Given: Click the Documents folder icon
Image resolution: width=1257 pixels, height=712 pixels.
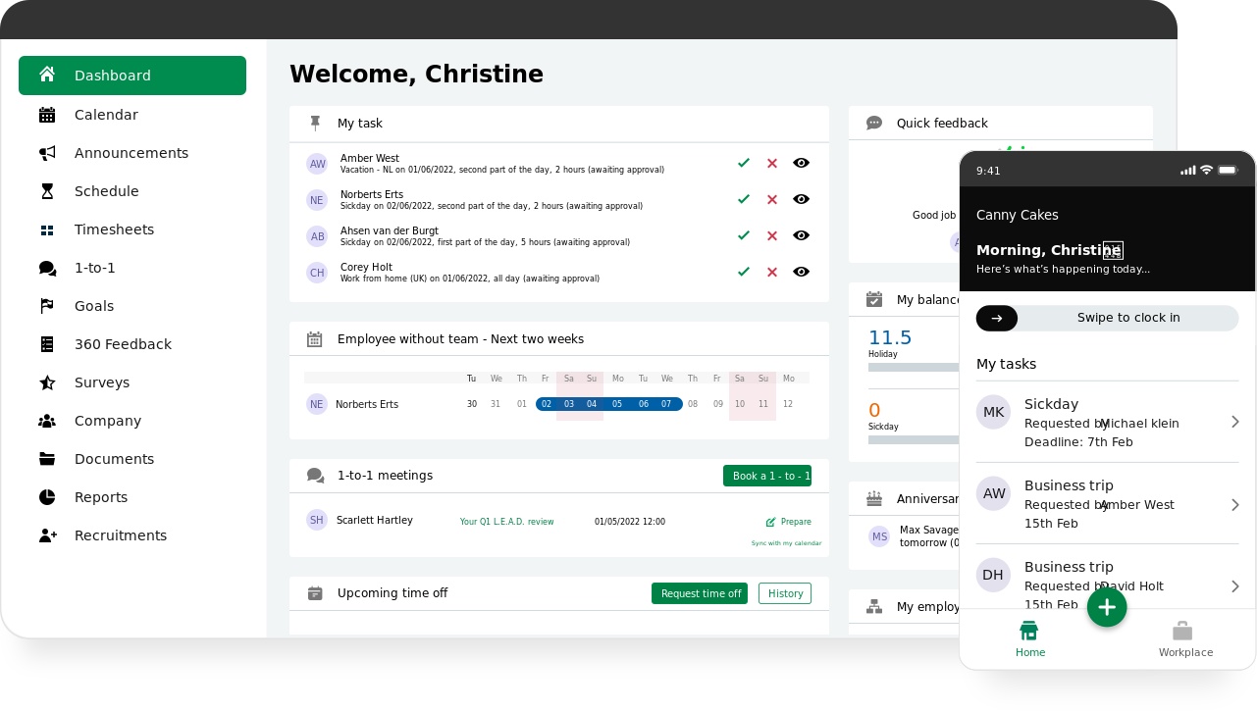Looking at the screenshot, I should (x=47, y=459).
